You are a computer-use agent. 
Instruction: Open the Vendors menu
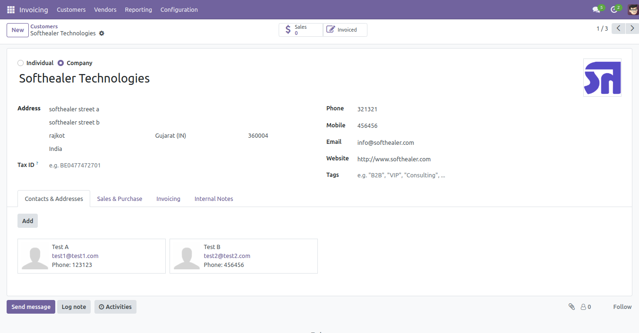click(105, 9)
